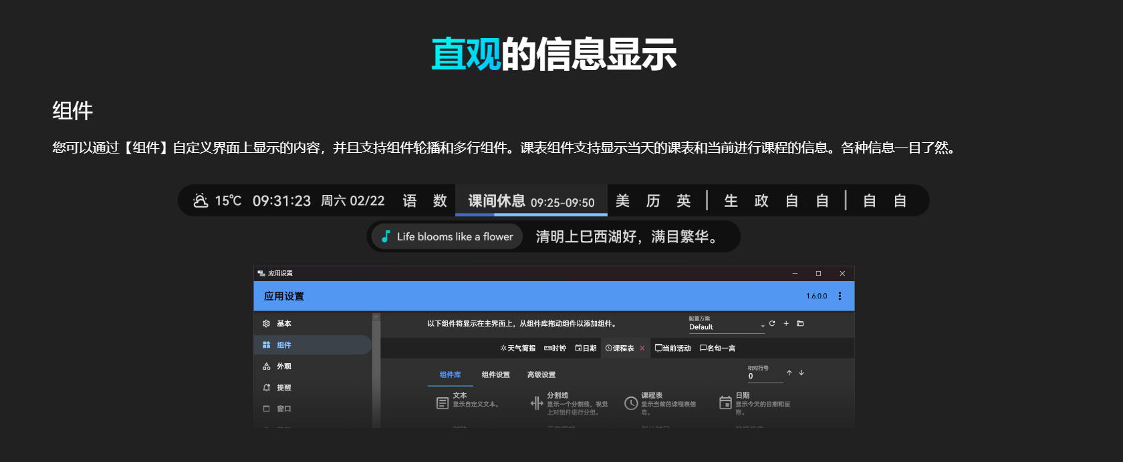This screenshot has width=1123, height=462.
Task: Open the 窗口 window settings page
Action: 313,409
